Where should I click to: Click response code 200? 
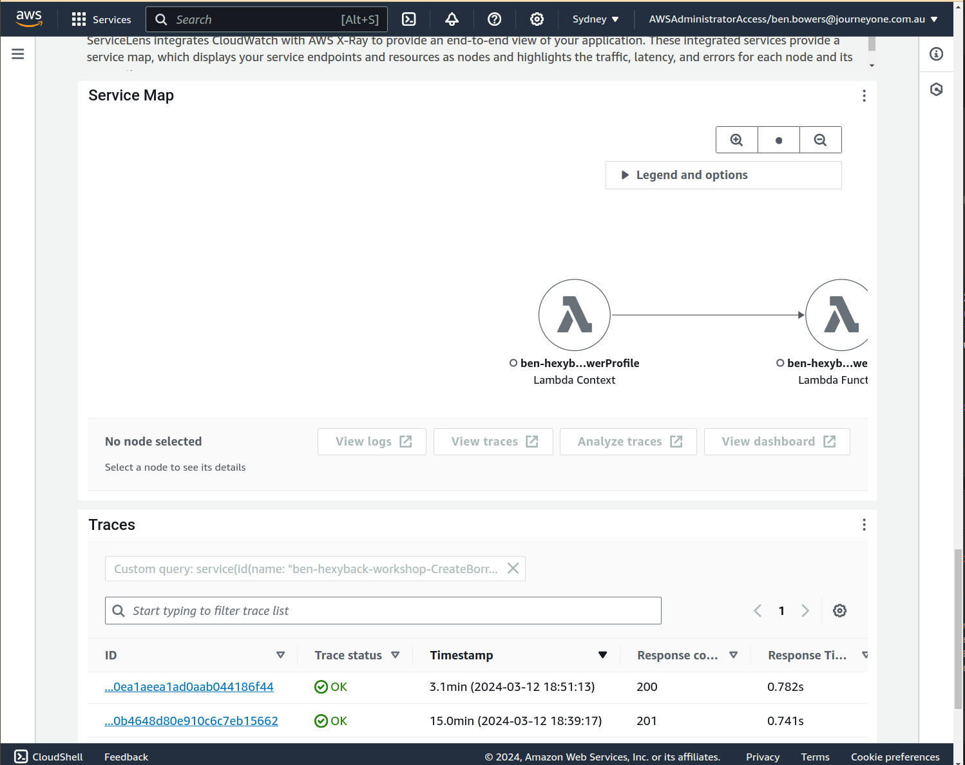point(647,687)
